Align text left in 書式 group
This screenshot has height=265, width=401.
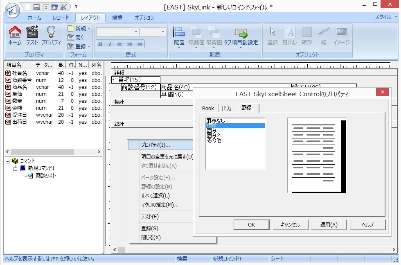tap(119, 44)
